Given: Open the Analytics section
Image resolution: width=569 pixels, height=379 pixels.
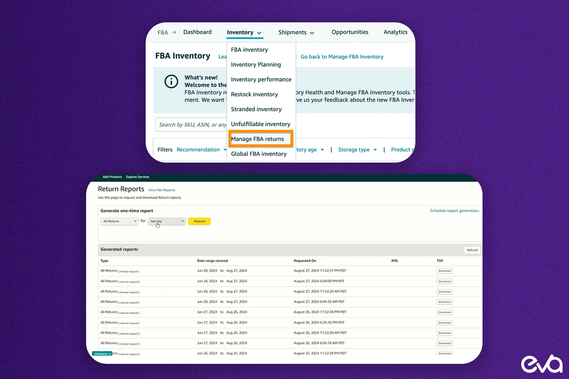Looking at the screenshot, I should point(395,32).
